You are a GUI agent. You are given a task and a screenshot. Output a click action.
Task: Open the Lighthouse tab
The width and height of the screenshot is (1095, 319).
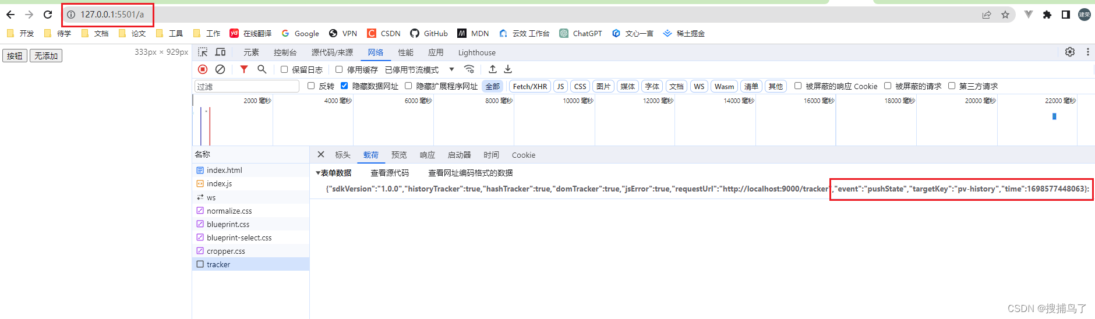coord(476,52)
